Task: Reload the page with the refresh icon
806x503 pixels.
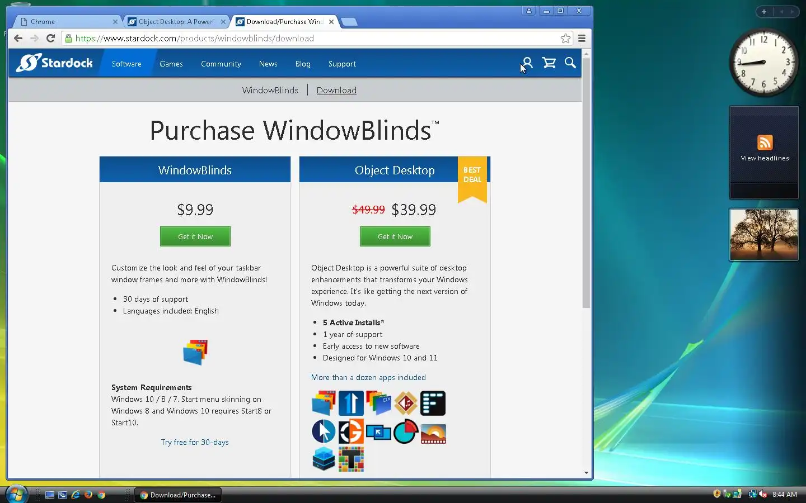Action: [50, 38]
